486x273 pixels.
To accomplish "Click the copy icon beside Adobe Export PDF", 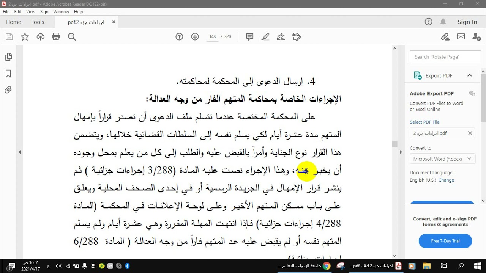I will click(x=472, y=93).
